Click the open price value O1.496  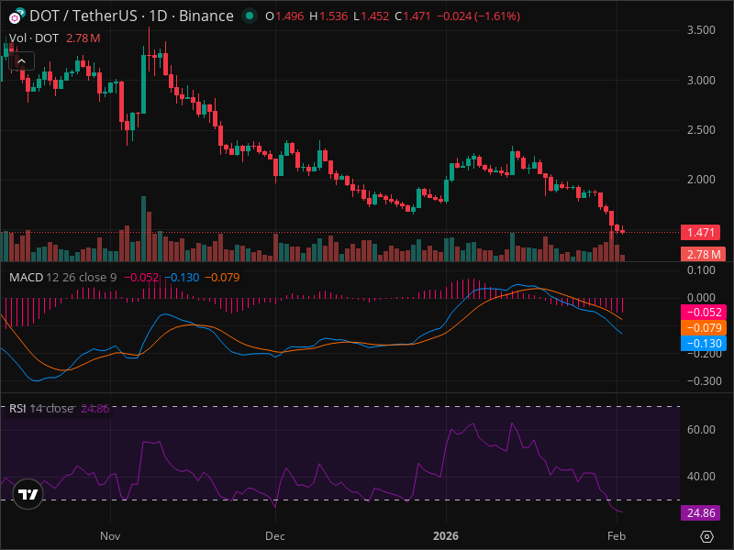click(x=284, y=16)
